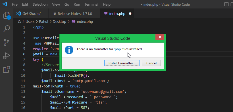This screenshot has height=112, width=233.
Task: Open the View menu
Action: tap(56, 5)
